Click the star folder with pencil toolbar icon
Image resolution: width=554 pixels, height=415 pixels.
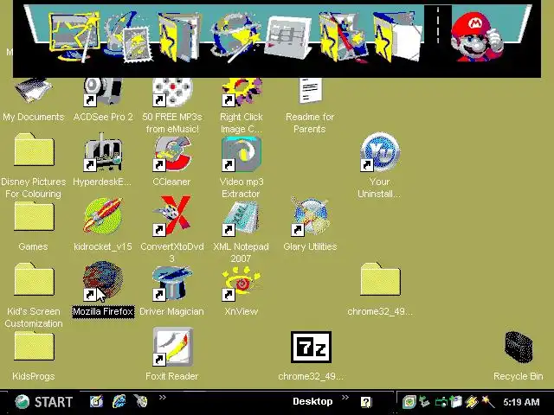tap(342, 37)
